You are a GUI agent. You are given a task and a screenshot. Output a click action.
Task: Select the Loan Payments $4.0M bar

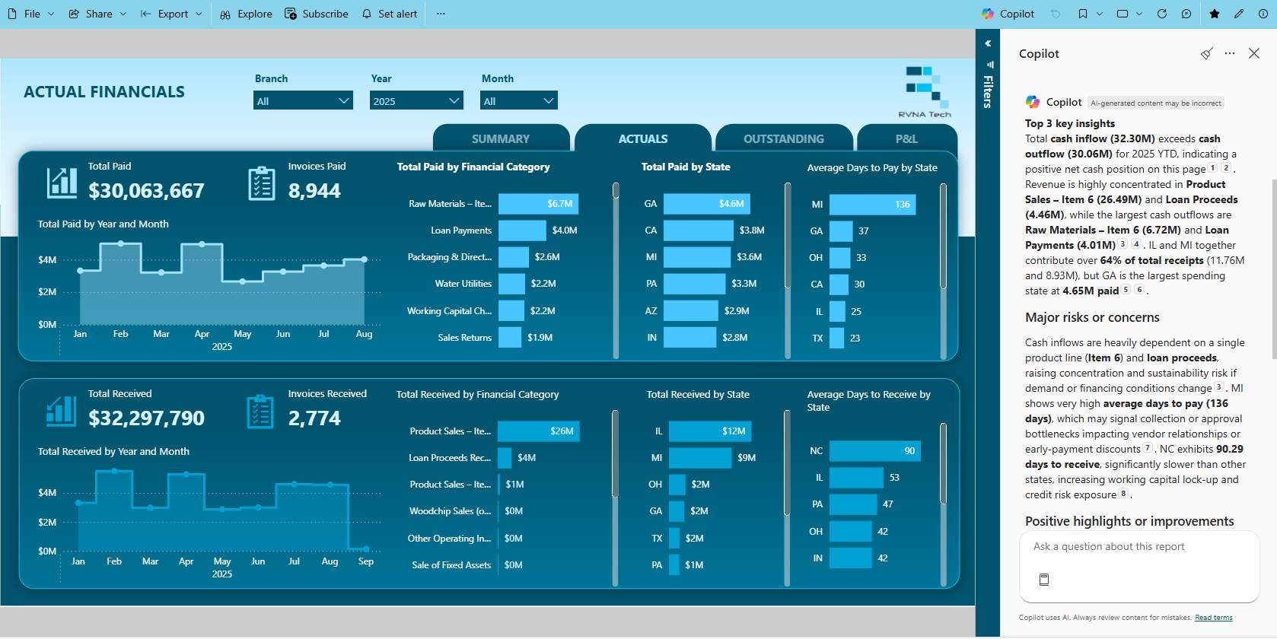tap(522, 230)
